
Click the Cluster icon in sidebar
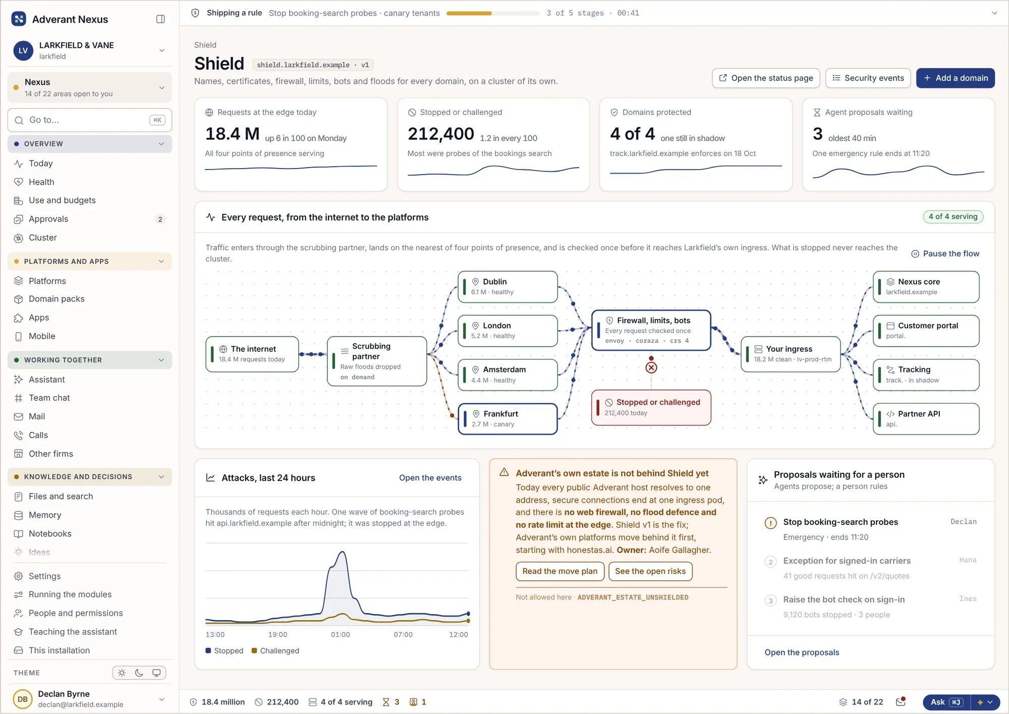pyautogui.click(x=19, y=238)
